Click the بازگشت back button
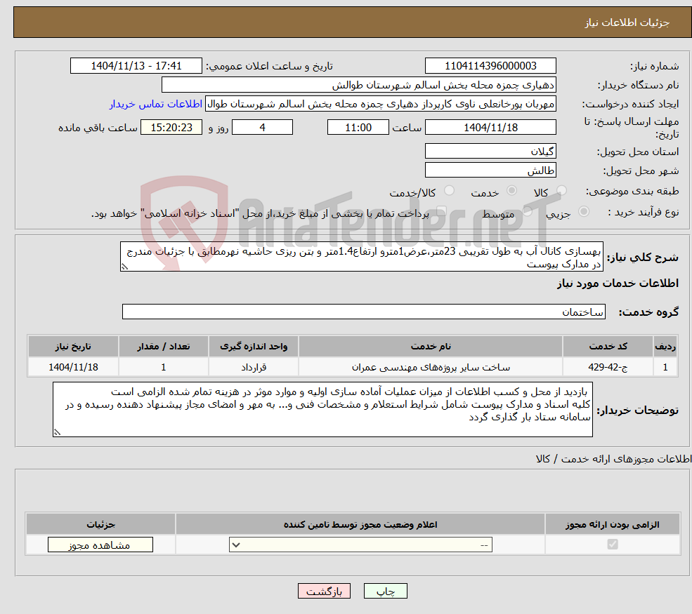The image size is (692, 614). coord(324,591)
